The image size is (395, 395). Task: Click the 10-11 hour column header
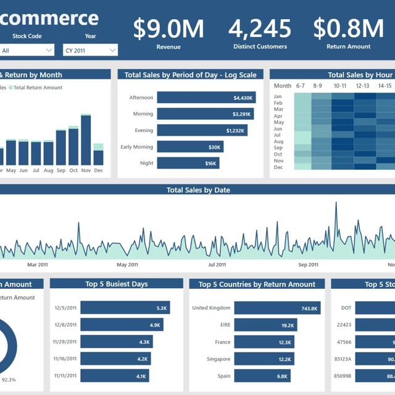340,86
